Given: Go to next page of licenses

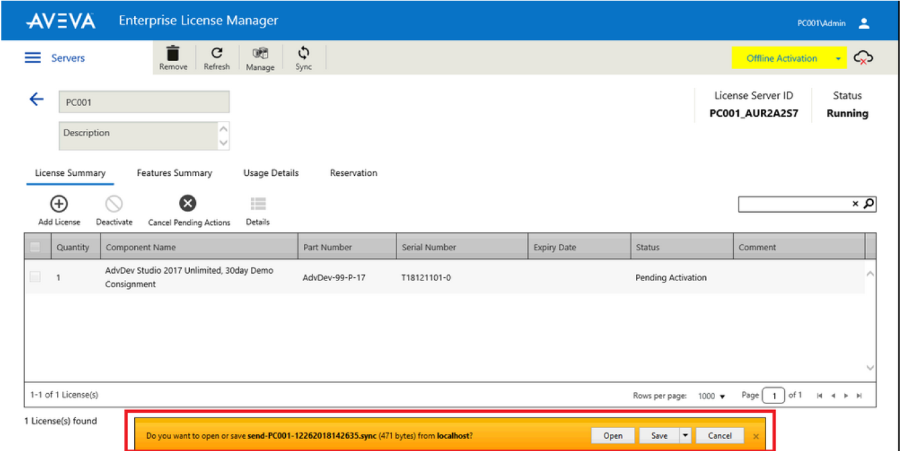Looking at the screenshot, I should (846, 396).
